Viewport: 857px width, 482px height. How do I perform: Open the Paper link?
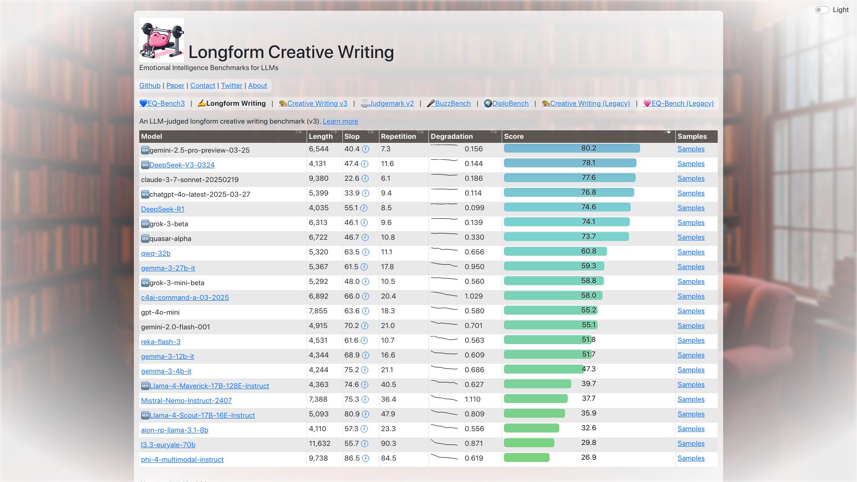[175, 86]
